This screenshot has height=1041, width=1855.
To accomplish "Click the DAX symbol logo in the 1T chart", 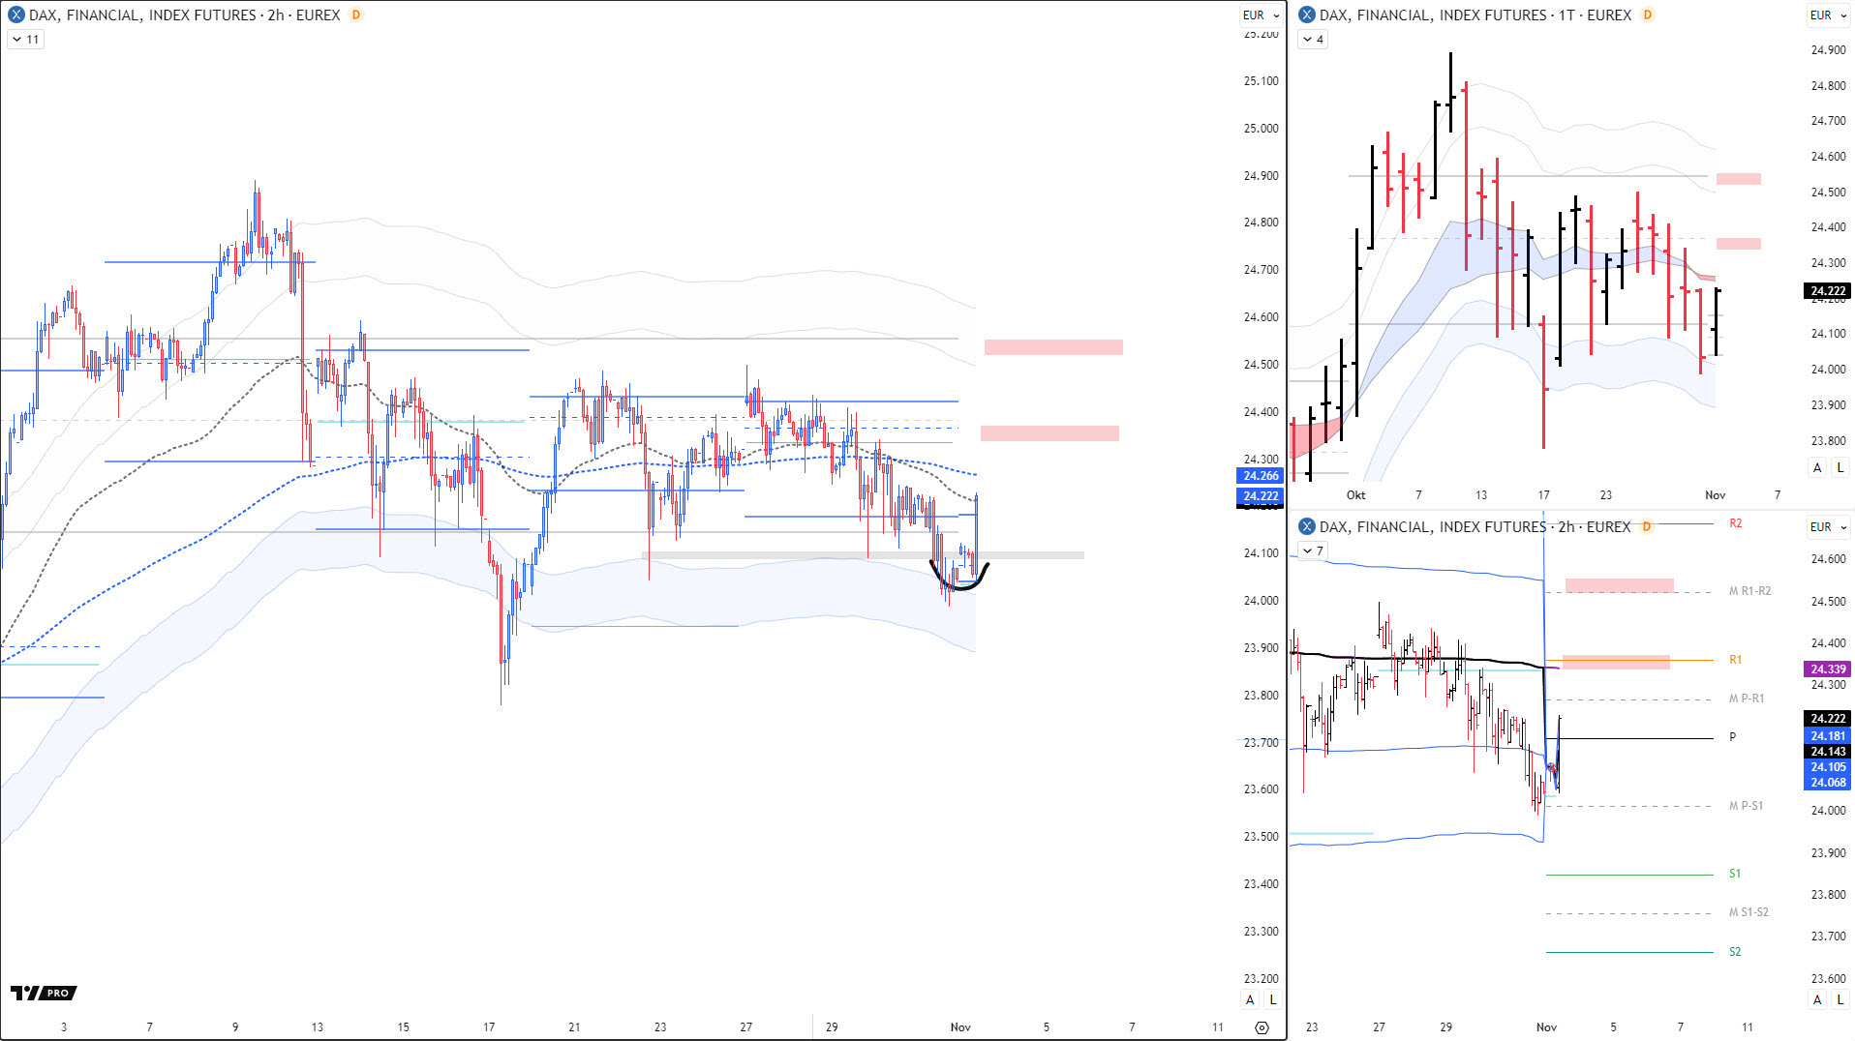I will pos(1307,15).
